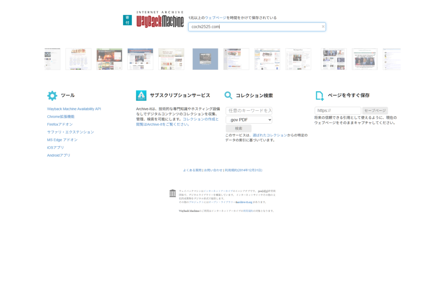Image resolution: width=436 pixels, height=291 pixels.
Task: Clear the search box with the X
Action: coord(323,27)
